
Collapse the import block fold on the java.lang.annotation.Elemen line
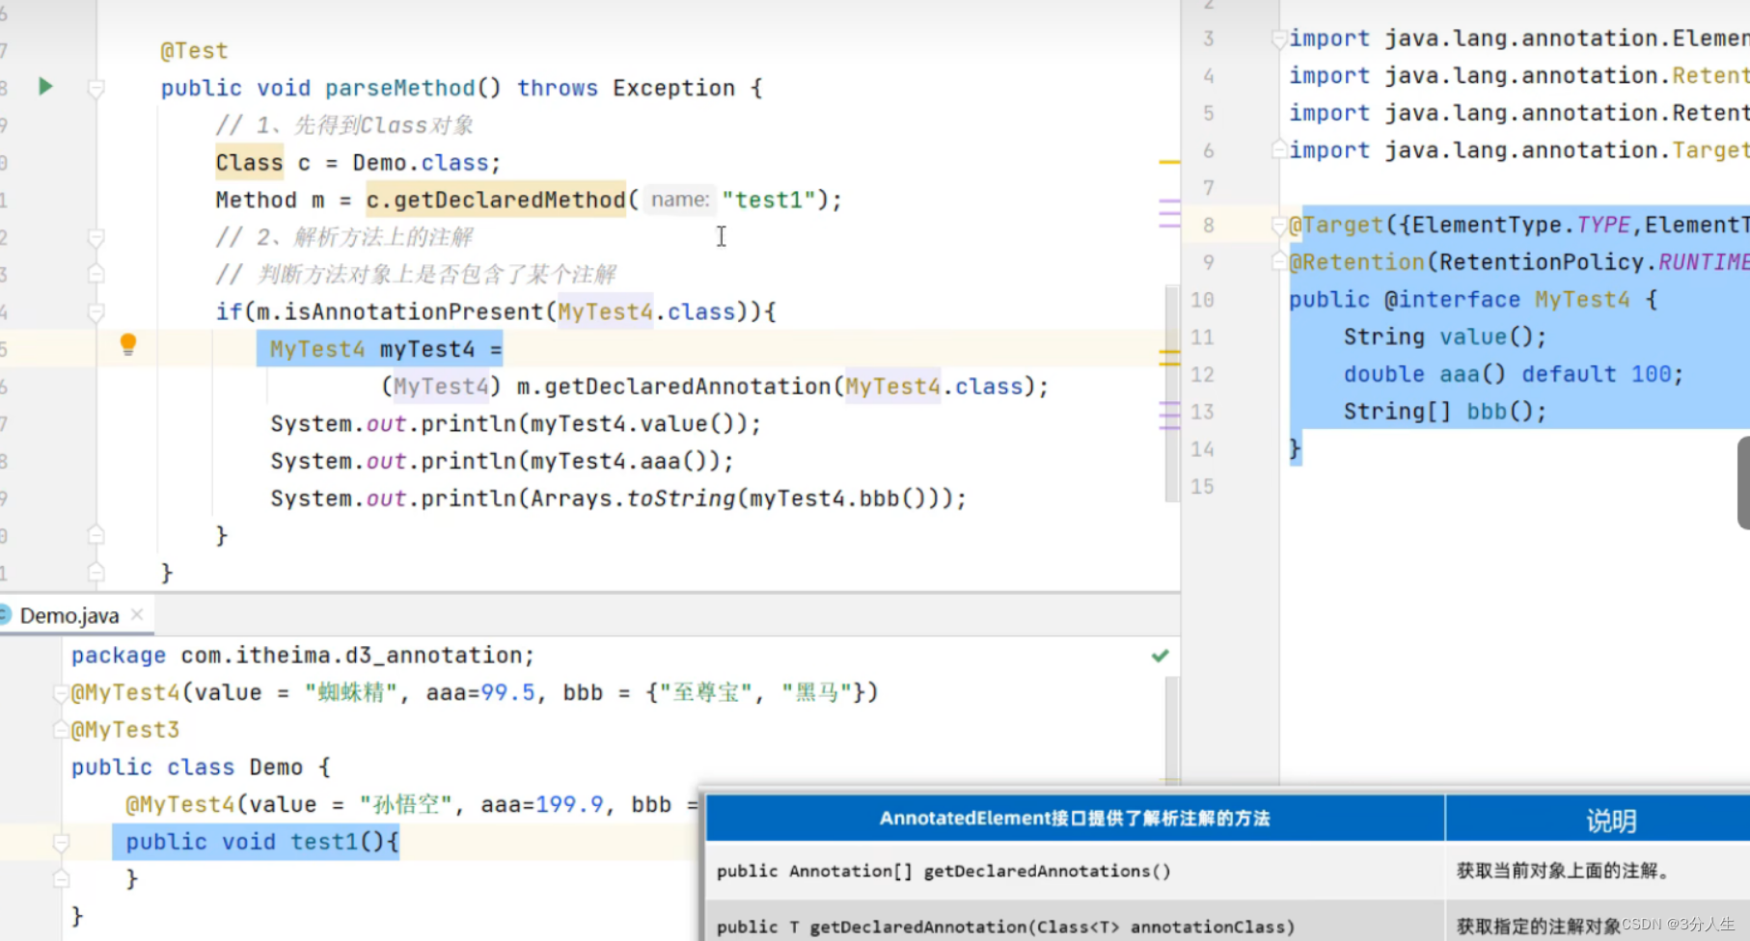tap(1278, 39)
